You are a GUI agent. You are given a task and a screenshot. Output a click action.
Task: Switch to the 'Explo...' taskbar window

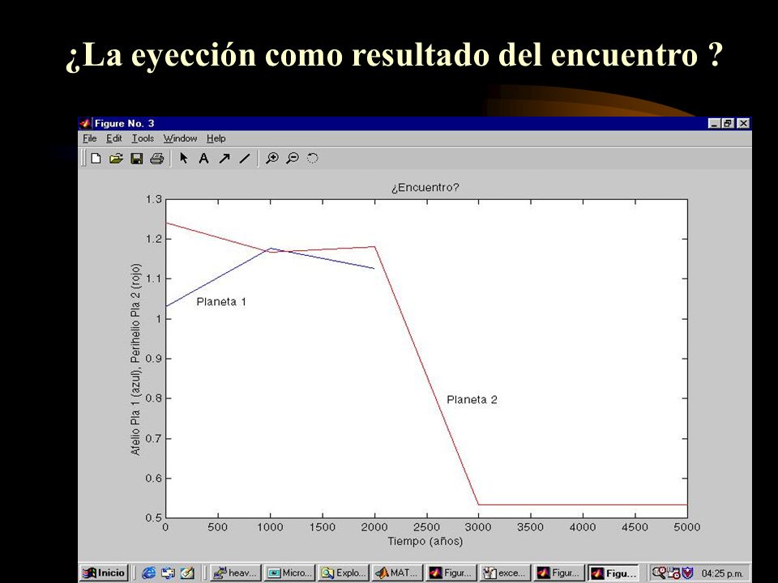[x=344, y=573]
